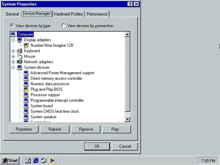
Task: Select the "Display adapters" label
Action: 37,40
